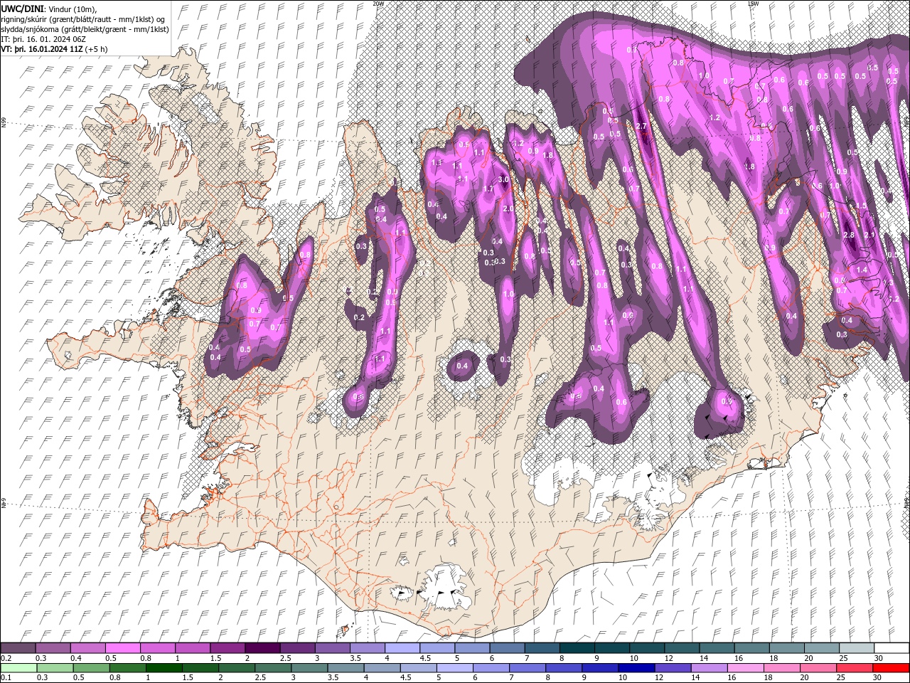Viewport: 910px width, 683px height.
Task: Pick bottom legend swatch between 16 and 18
Action: pyautogui.click(x=746, y=667)
